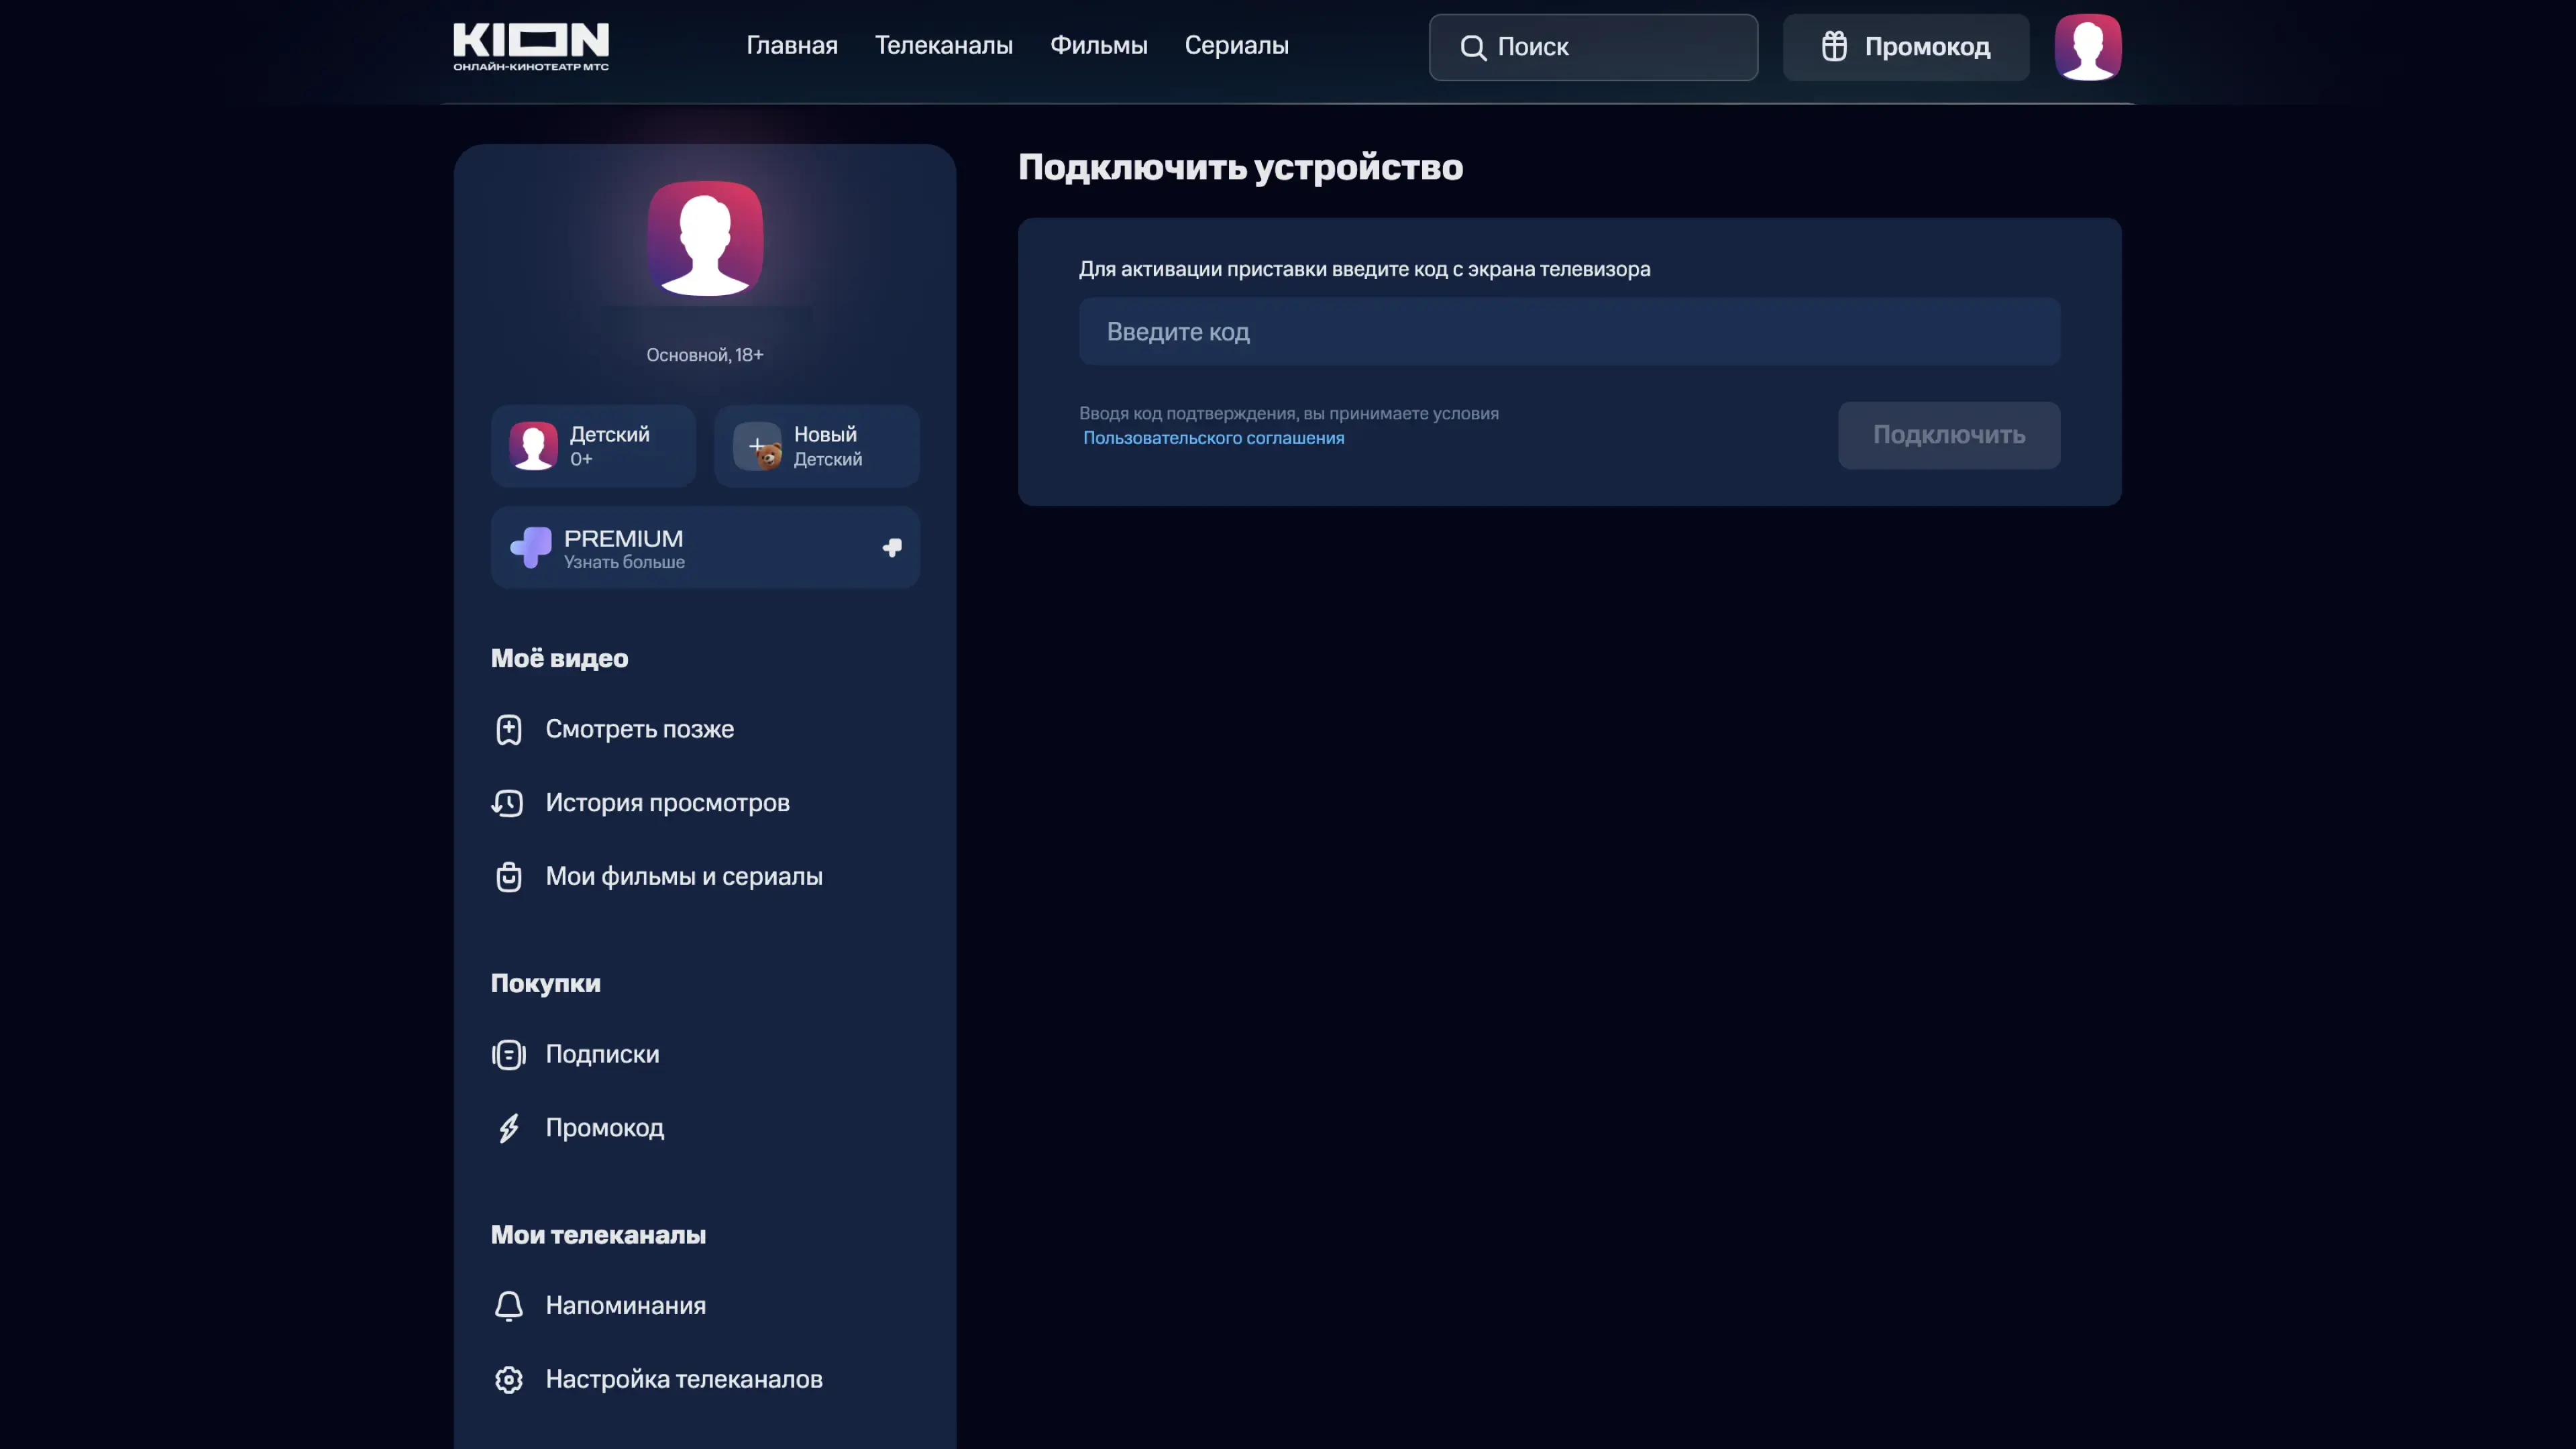Image resolution: width=2576 pixels, height=1449 pixels.
Task: Click the search magnifier icon
Action: [1472, 47]
